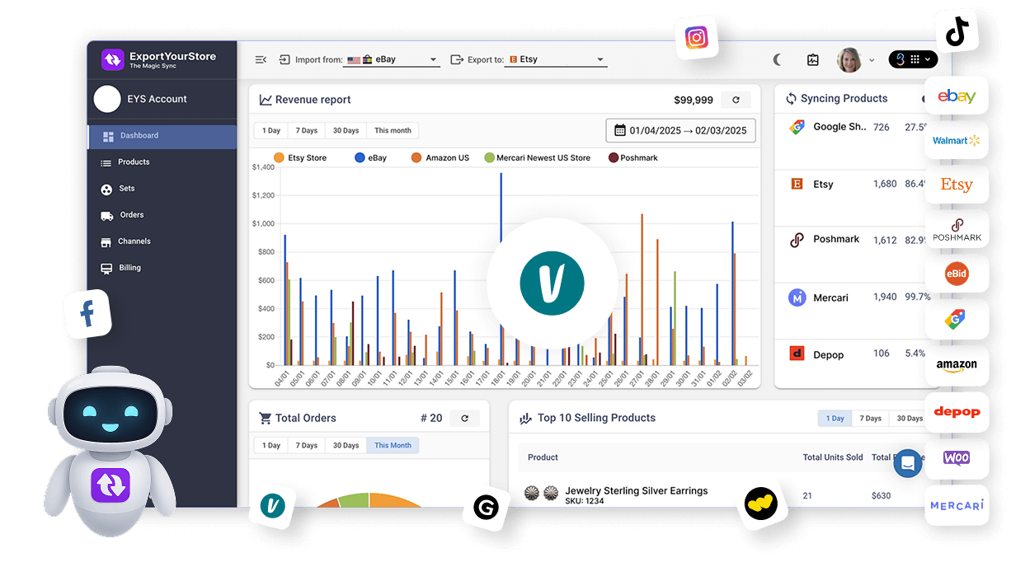Screen dimensions: 1011x567
Task: Select the Depop icon in Syncing Products
Action: [x=797, y=354]
